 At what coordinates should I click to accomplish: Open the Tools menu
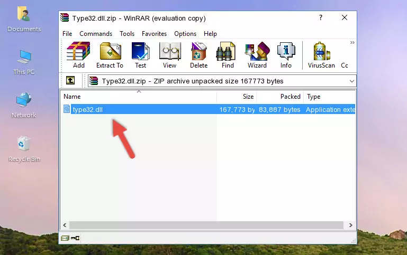click(127, 34)
